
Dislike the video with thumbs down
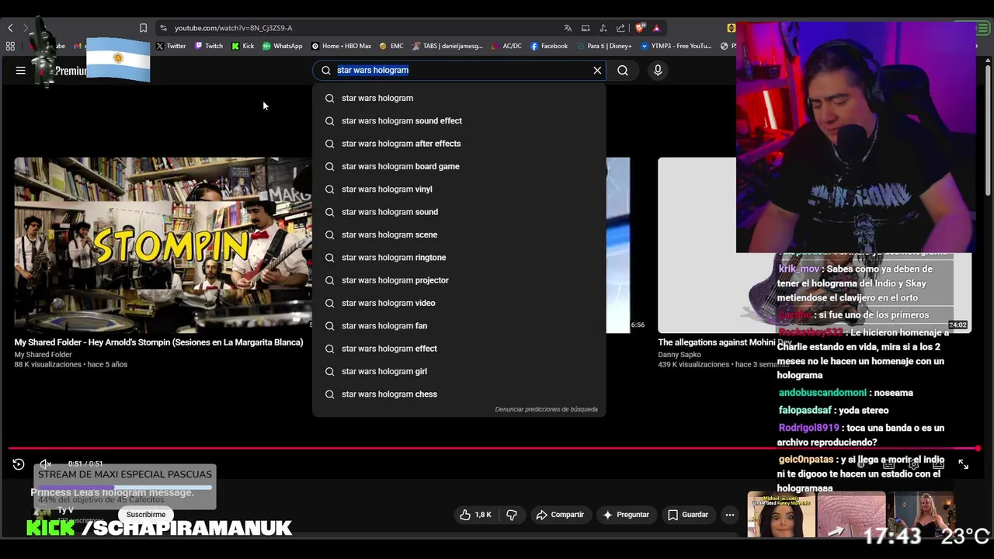pyautogui.click(x=512, y=515)
